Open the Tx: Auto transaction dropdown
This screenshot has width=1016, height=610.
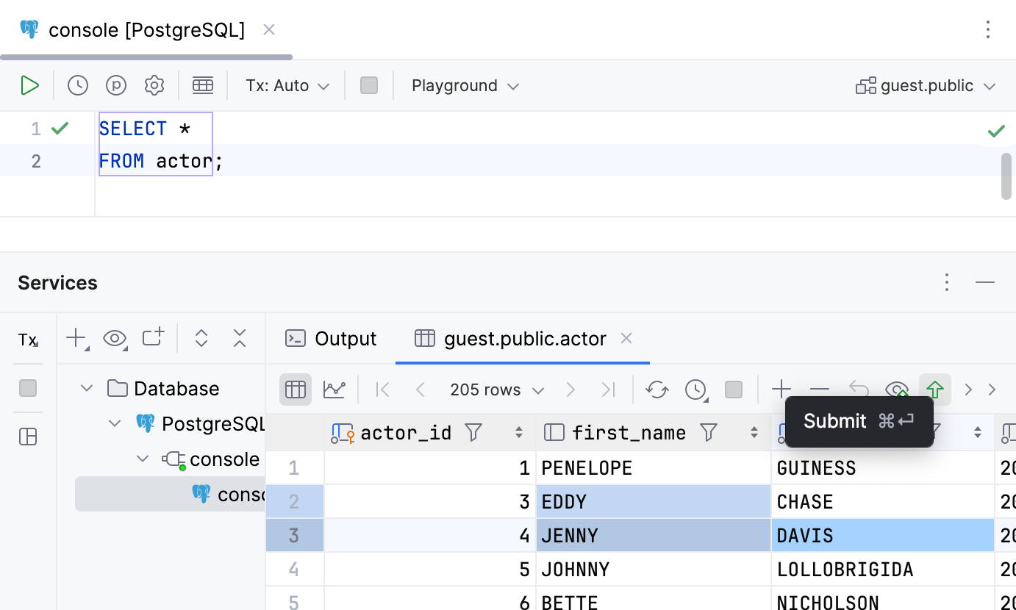pyautogui.click(x=286, y=85)
